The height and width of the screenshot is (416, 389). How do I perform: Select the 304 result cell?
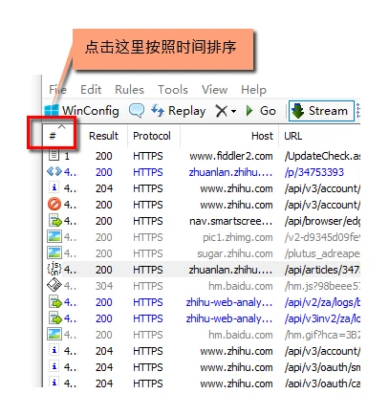[x=104, y=286]
